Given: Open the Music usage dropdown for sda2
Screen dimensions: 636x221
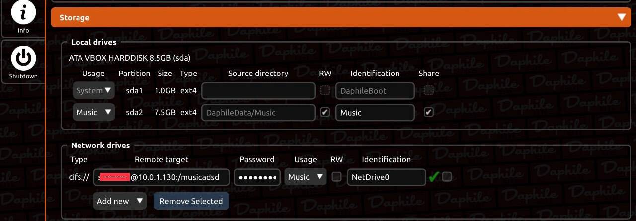Looking at the screenshot, I should (93, 112).
